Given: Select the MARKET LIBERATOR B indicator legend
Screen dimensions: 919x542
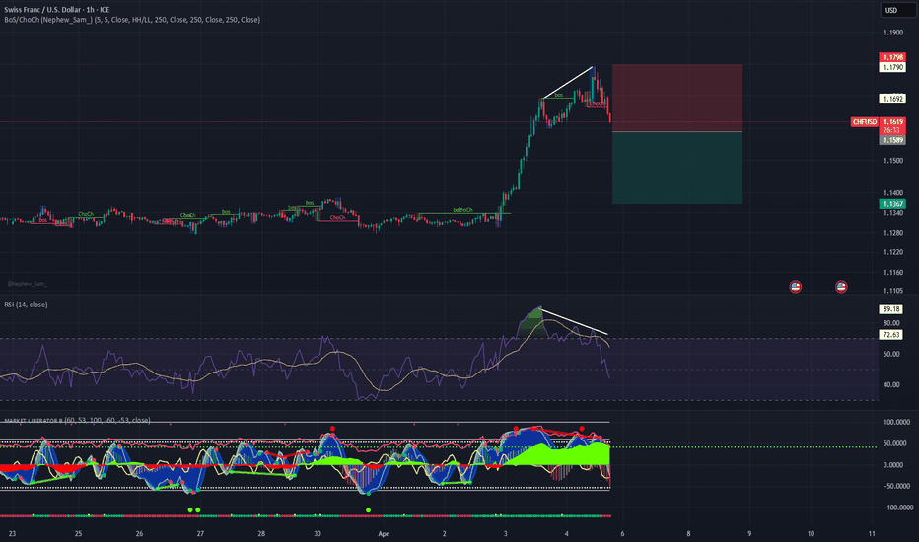Looking at the screenshot, I should pos(77,420).
